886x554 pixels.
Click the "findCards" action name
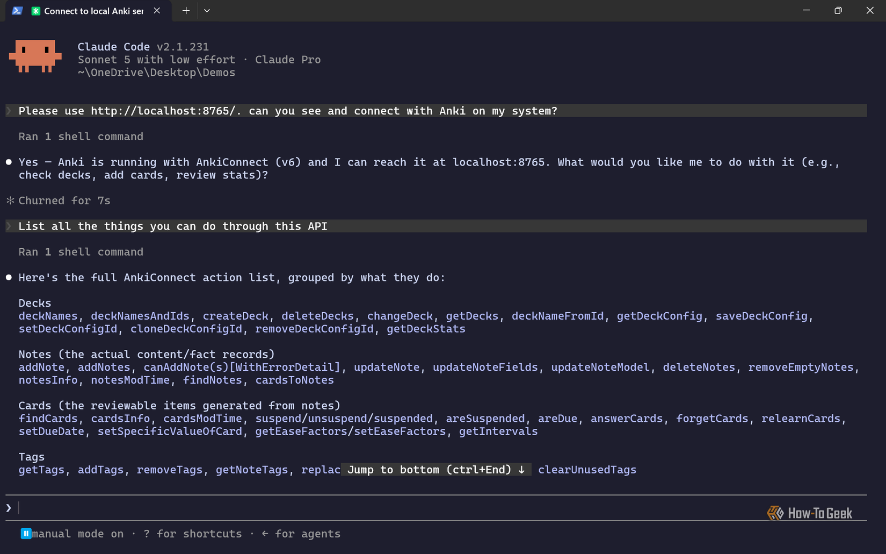[48, 419]
